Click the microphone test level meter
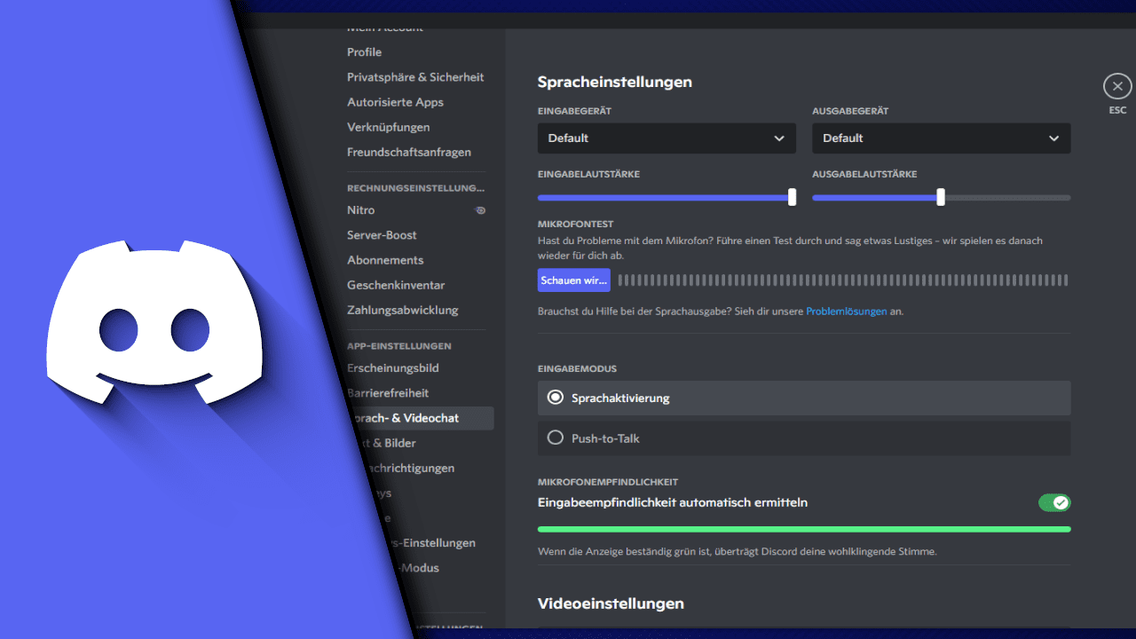 point(843,280)
